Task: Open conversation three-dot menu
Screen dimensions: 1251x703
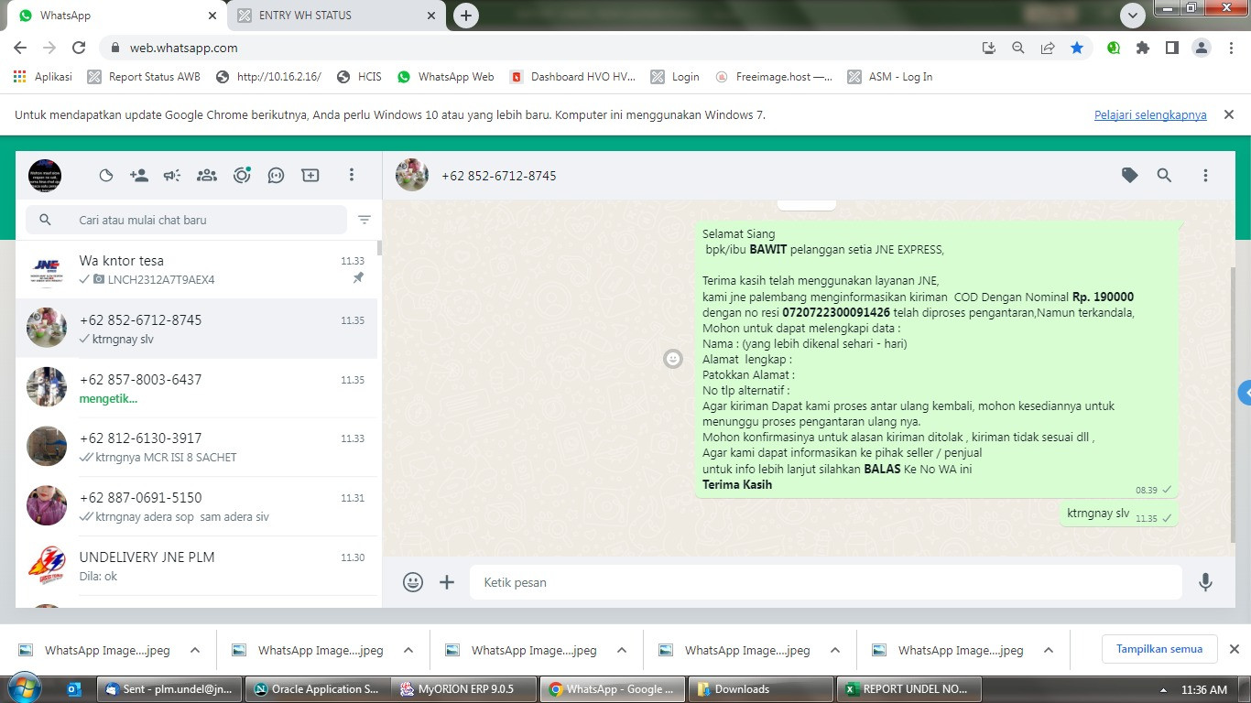Action: point(1205,175)
